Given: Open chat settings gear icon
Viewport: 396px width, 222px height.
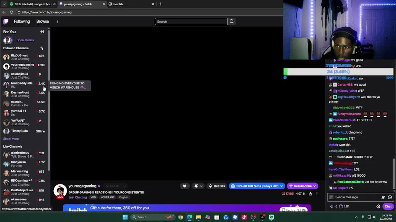Looking at the screenshot, I should pyautogui.click(x=378, y=206).
